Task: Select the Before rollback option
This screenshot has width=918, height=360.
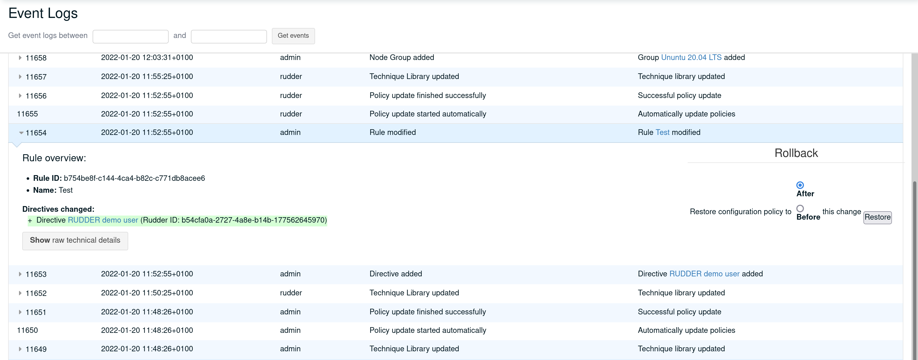Action: point(800,209)
